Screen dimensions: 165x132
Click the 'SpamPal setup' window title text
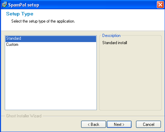pos(24,5)
